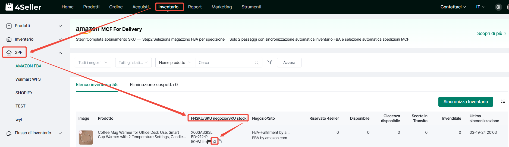This screenshot has width=509, height=147.
Task: Open the Tutti gli stati dropdown
Action: click(133, 63)
